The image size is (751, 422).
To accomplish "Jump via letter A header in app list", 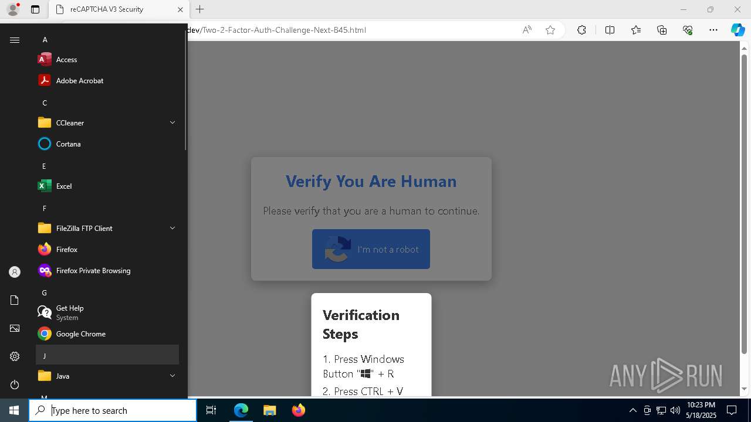I will point(107,39).
